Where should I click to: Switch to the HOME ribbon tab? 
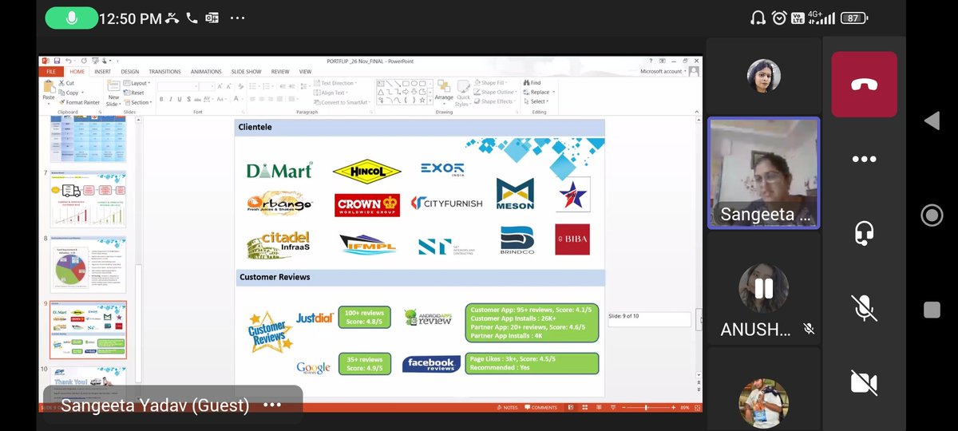click(x=77, y=71)
